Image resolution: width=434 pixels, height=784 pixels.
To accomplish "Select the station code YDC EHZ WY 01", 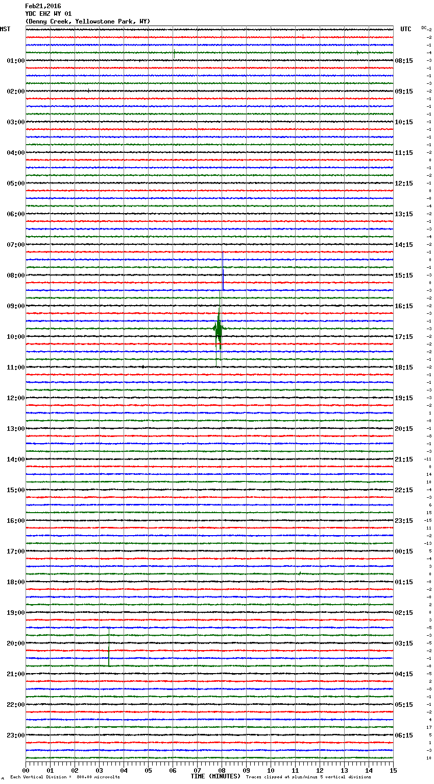I will click(49, 14).
